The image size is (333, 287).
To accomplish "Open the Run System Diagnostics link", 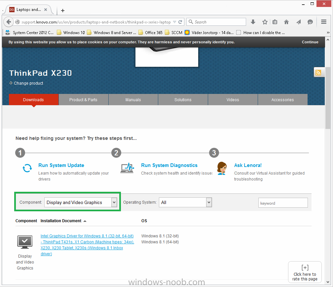I will [x=169, y=165].
